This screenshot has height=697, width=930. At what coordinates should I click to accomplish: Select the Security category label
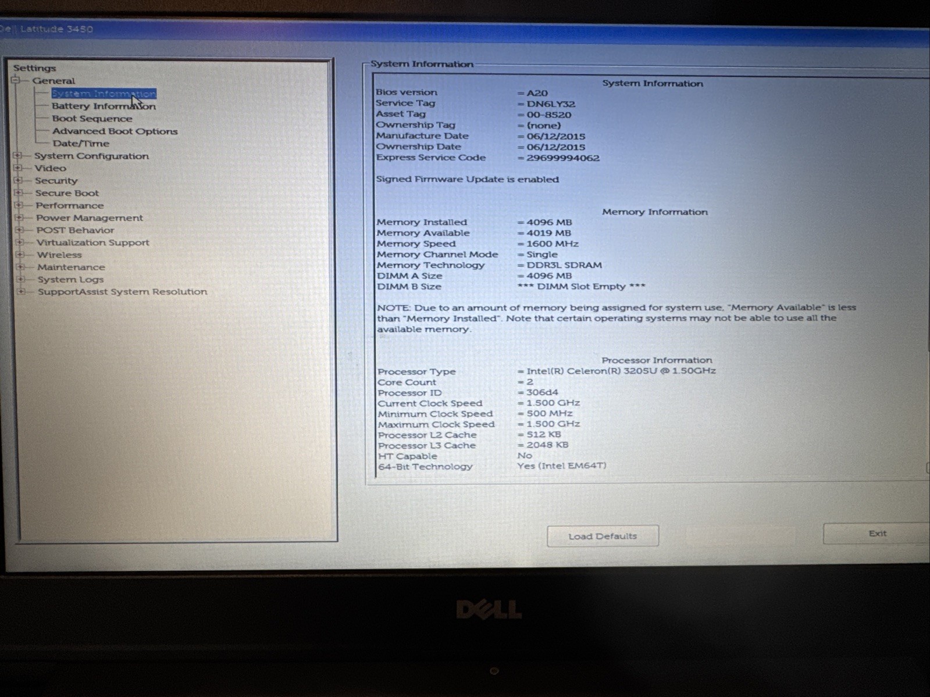pyautogui.click(x=56, y=181)
